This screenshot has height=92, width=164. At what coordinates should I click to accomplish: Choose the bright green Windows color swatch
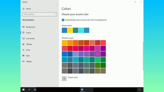[98, 60]
